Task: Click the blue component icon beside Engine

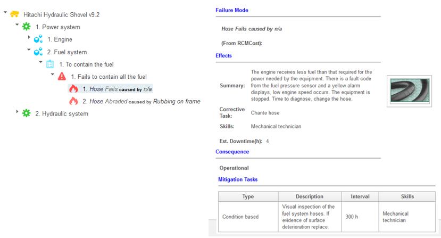Action: click(x=38, y=39)
